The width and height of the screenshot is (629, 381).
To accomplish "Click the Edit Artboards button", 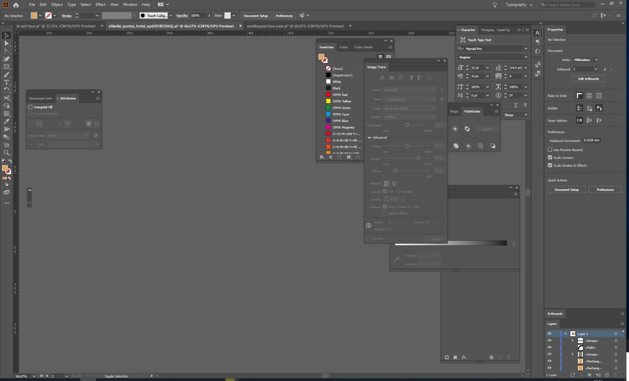I will [x=588, y=79].
